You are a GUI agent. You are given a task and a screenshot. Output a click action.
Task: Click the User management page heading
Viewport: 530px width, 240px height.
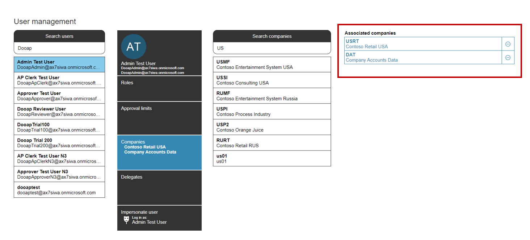(x=45, y=22)
